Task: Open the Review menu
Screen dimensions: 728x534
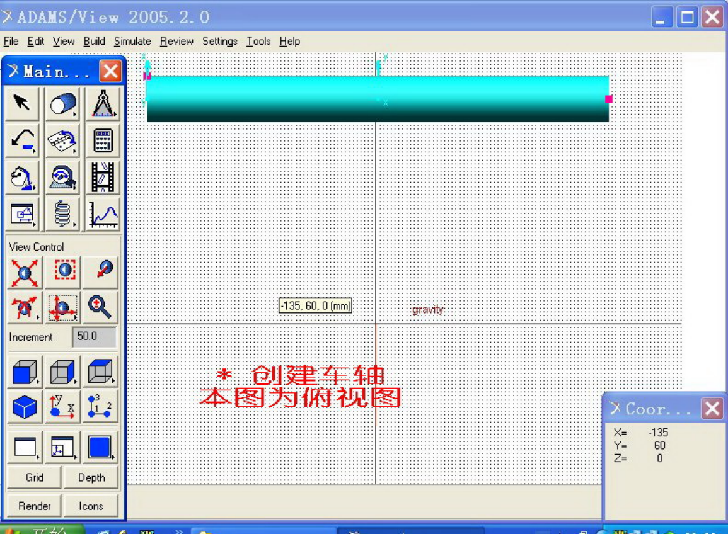Action: (x=176, y=42)
